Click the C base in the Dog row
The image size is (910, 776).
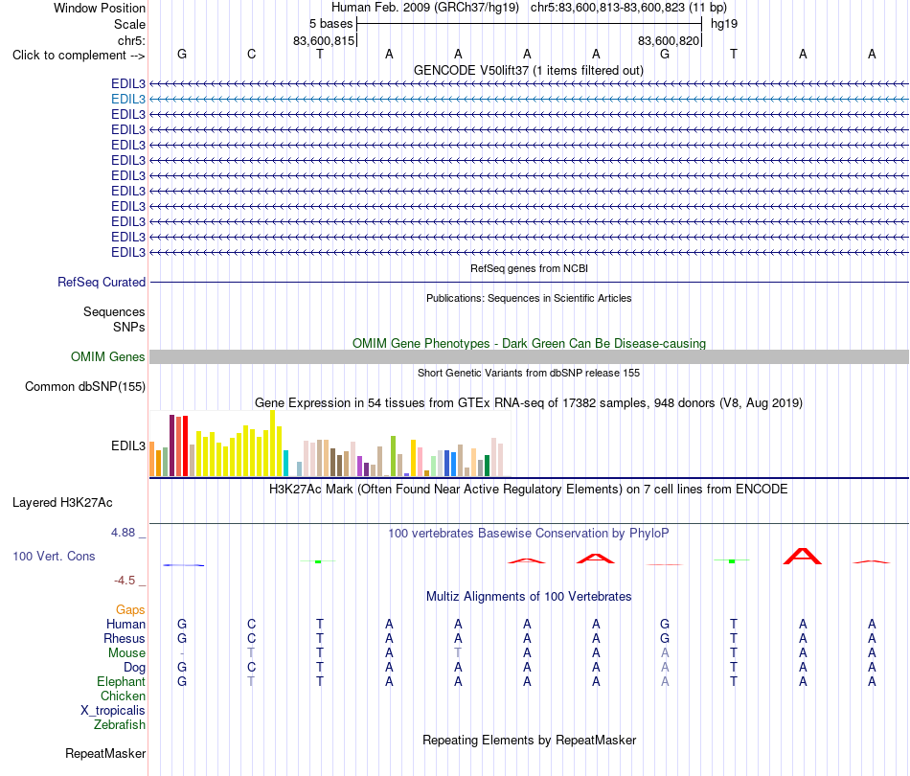point(251,668)
